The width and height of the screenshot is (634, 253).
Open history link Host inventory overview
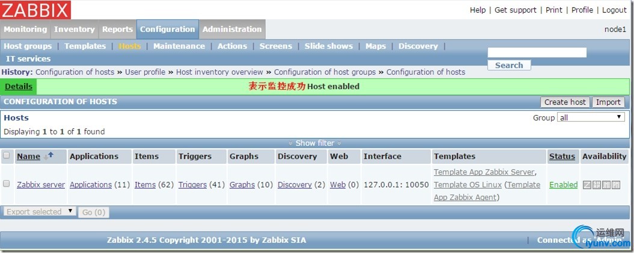pos(220,72)
